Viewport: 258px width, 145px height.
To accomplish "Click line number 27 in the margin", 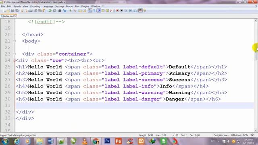I will (x=8, y=80).
